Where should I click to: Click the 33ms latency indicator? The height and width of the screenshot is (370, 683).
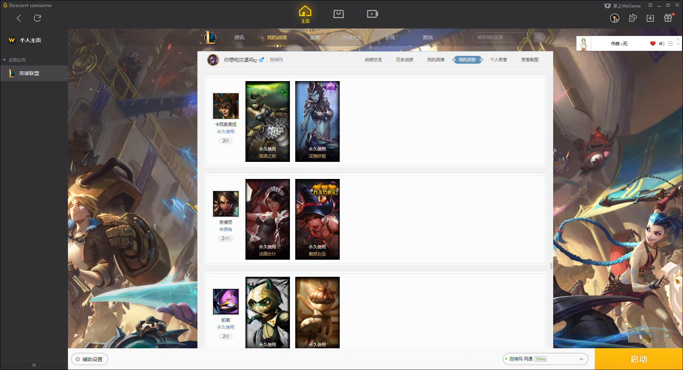click(x=540, y=359)
